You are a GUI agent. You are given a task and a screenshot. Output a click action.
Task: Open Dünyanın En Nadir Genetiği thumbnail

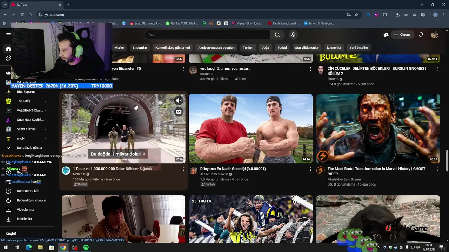251,128
